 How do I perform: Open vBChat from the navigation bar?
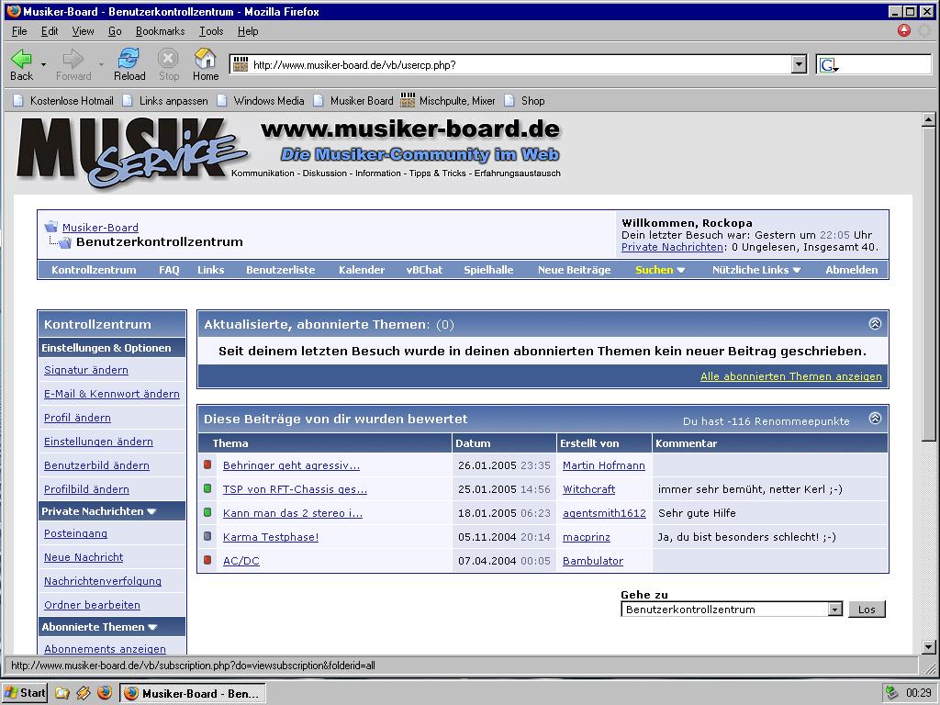424,270
